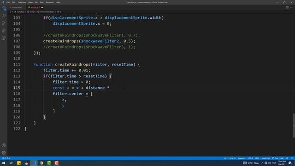295x166 pixels.
Task: Open the Run and Debug view
Action: pos(4,30)
